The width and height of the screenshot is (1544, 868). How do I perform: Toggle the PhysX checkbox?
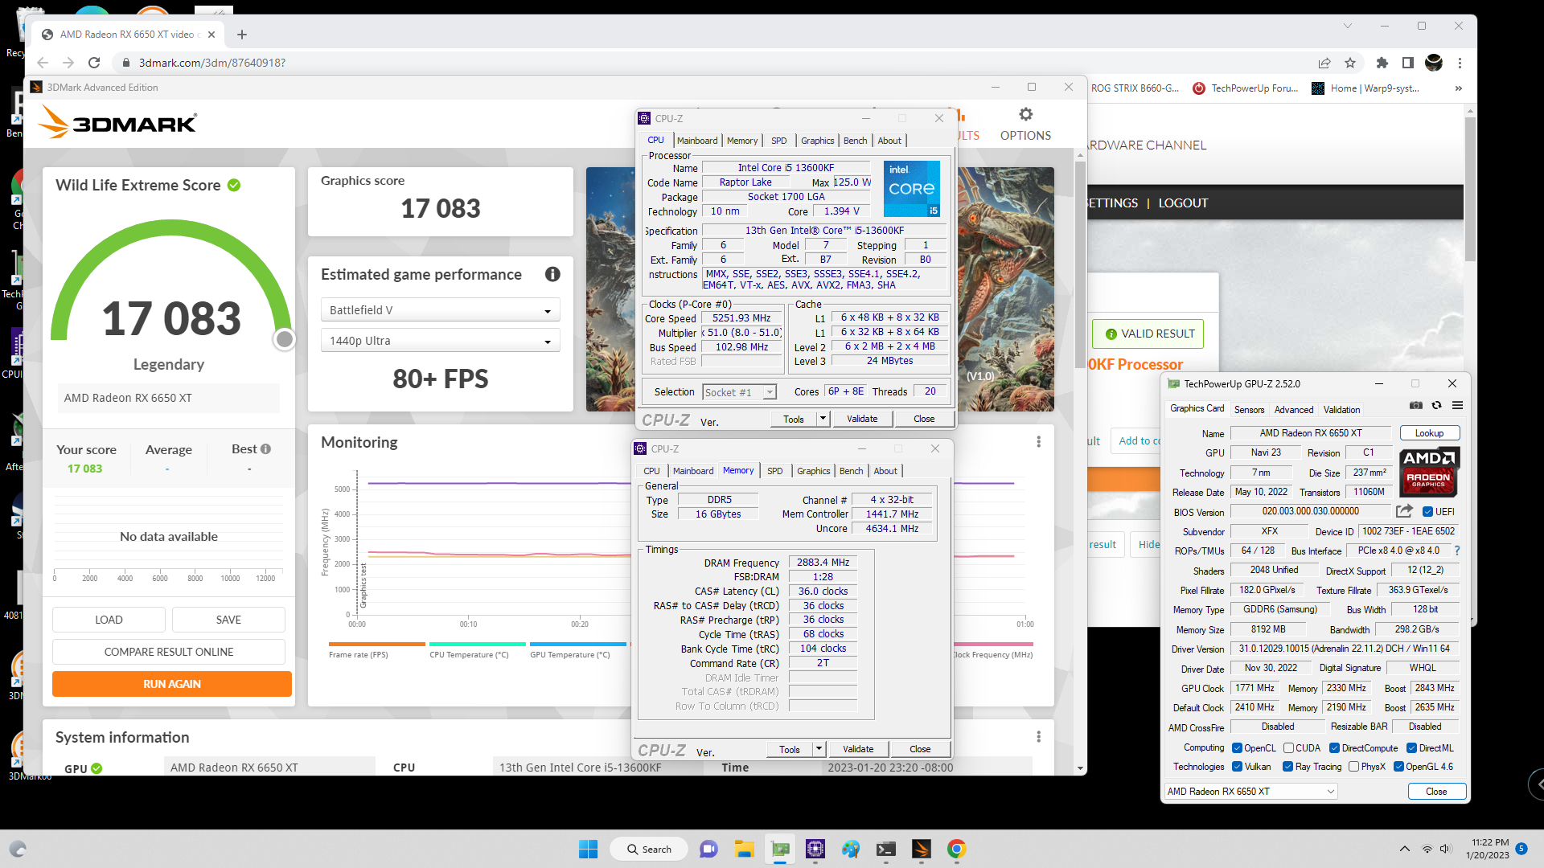pos(1354,767)
